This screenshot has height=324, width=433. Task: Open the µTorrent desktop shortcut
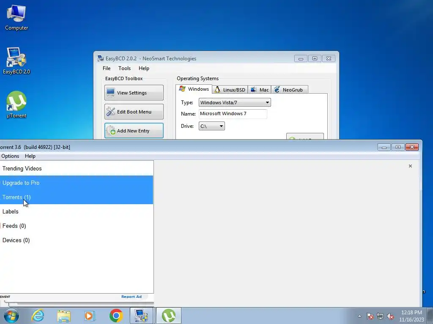tap(16, 105)
